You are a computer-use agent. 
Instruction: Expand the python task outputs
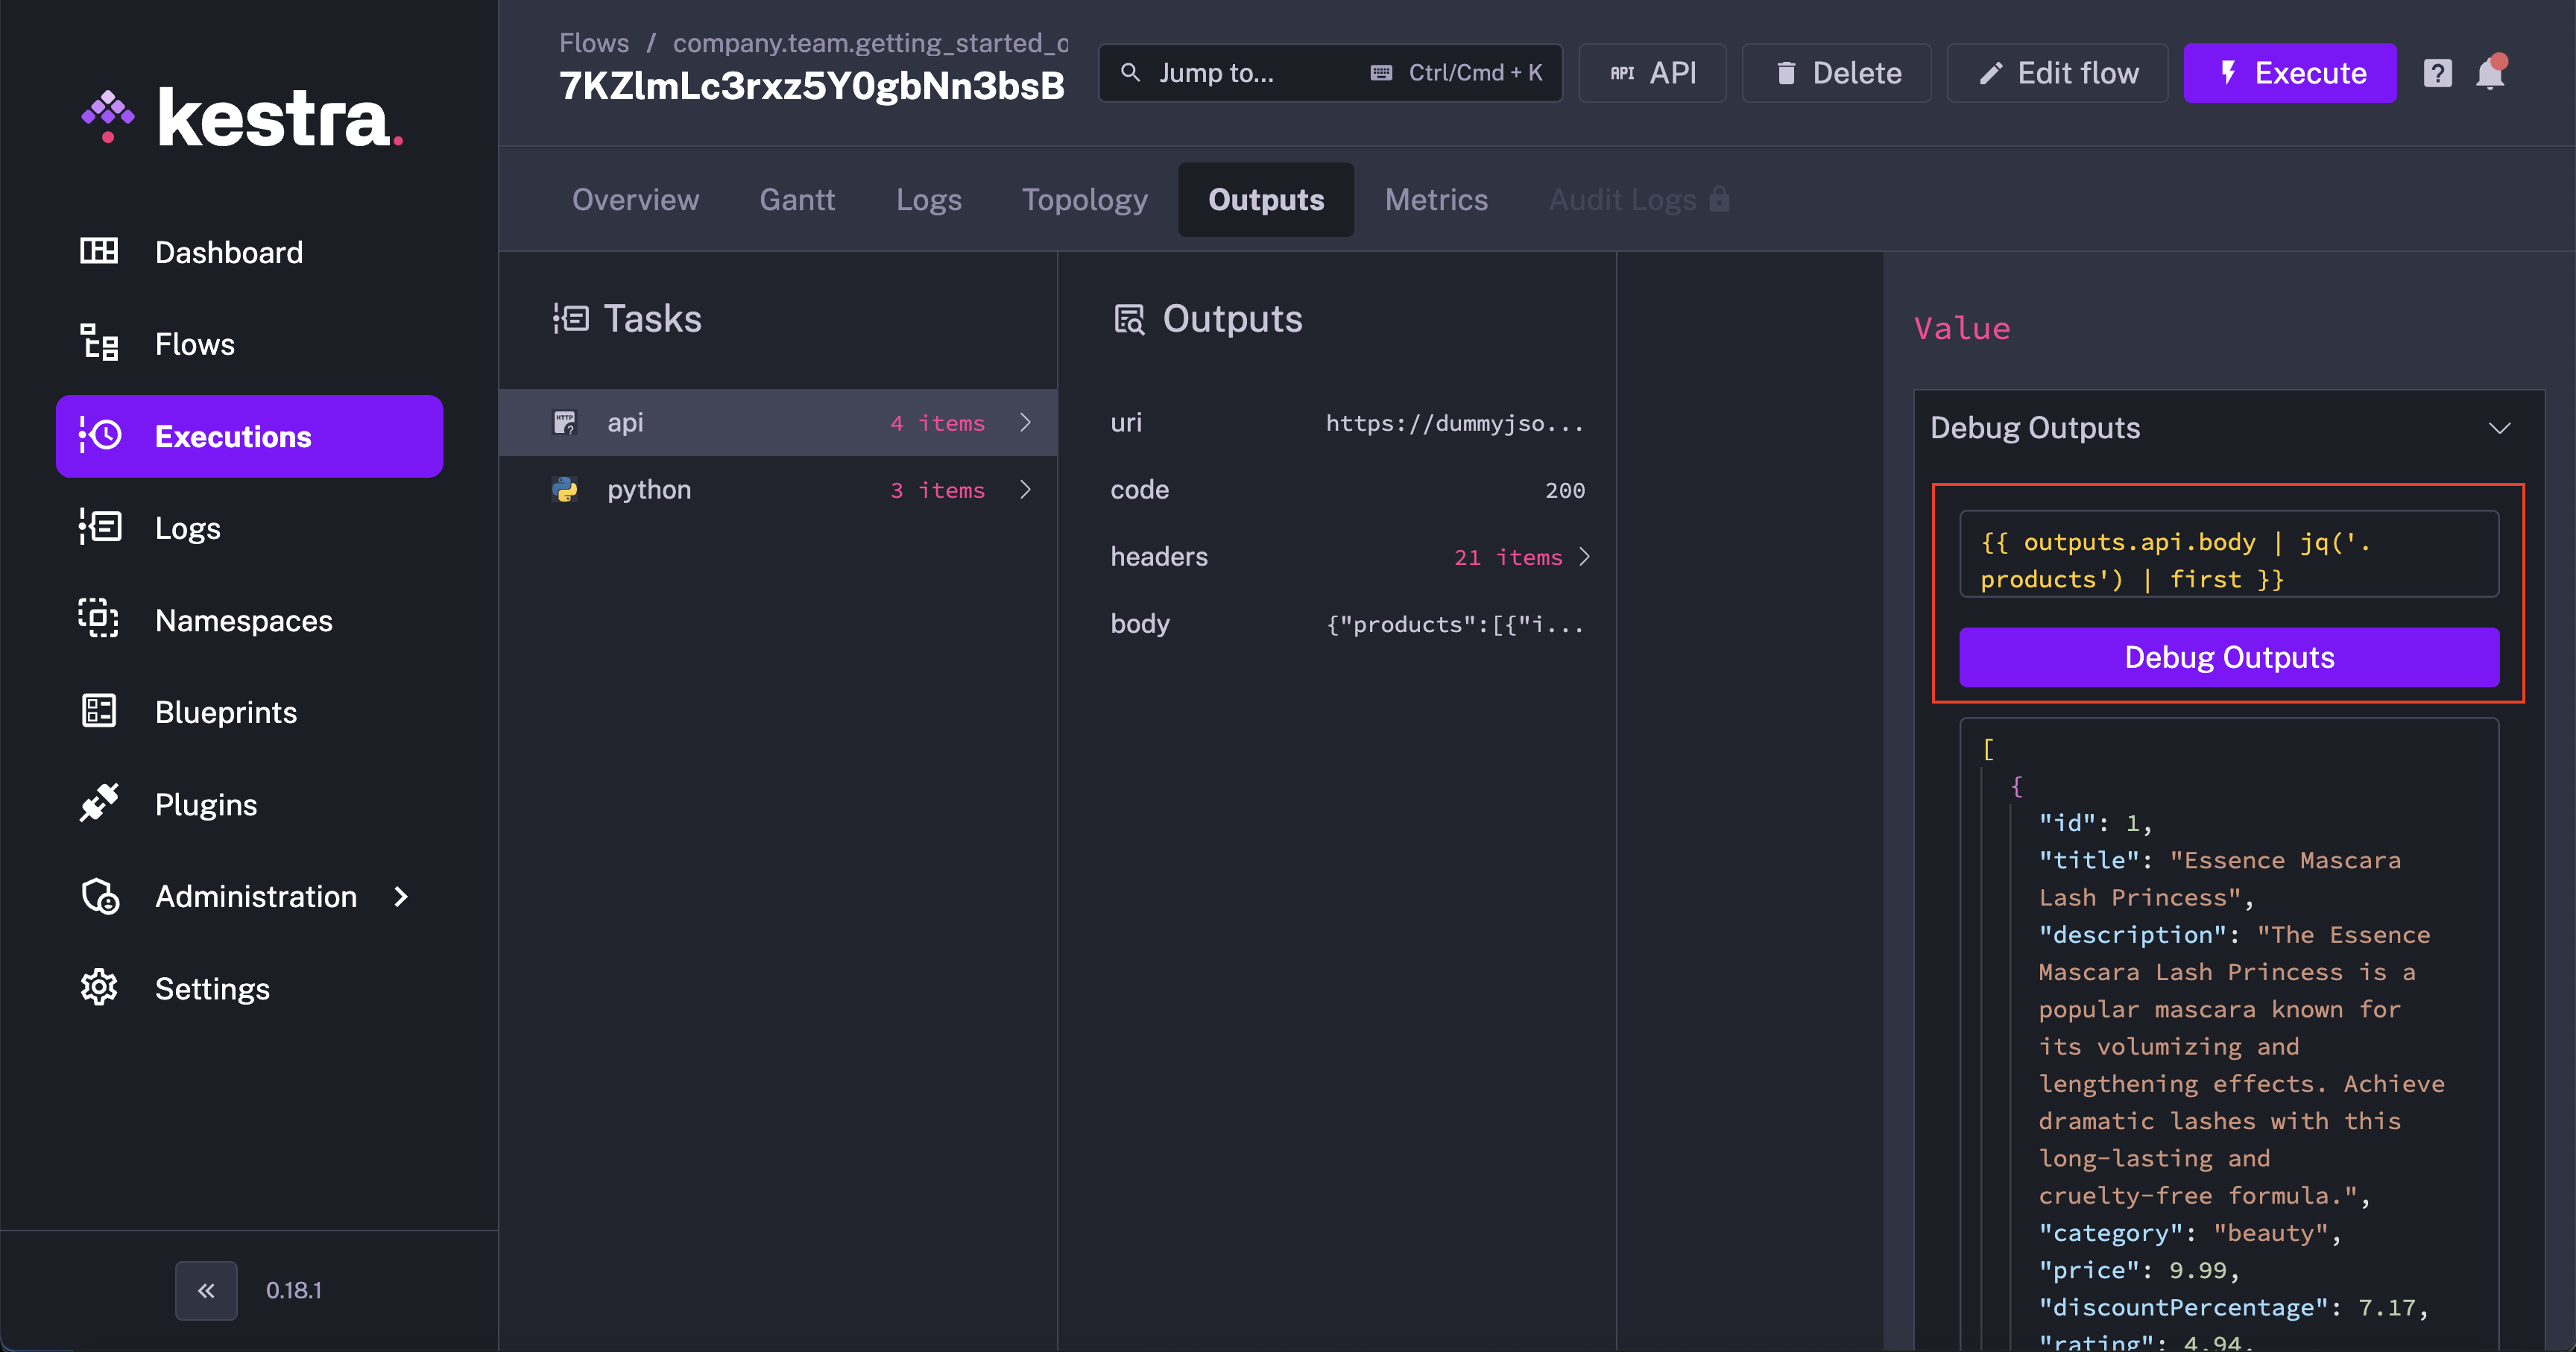tap(1025, 489)
